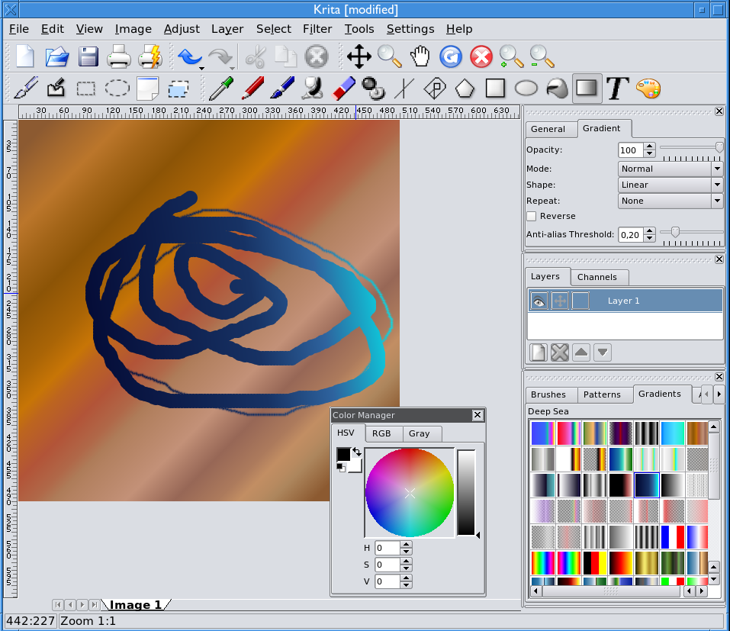
Task: Lower the layer with down arrow
Action: click(603, 353)
